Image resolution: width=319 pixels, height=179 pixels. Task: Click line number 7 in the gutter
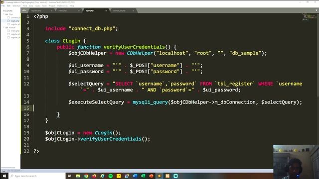(x=28, y=53)
